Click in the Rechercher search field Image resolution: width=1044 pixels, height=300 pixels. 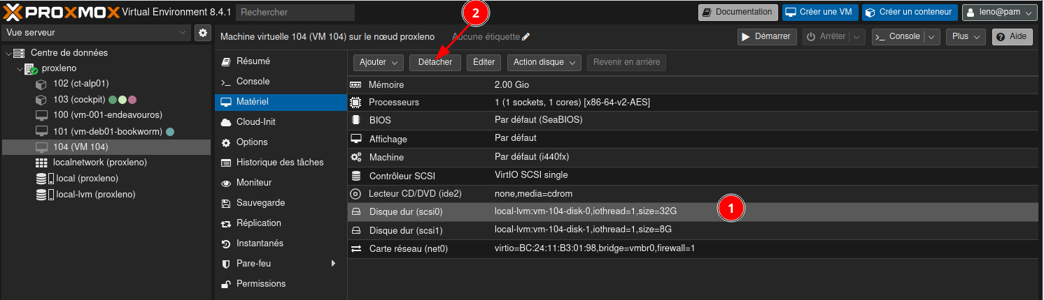pos(295,13)
